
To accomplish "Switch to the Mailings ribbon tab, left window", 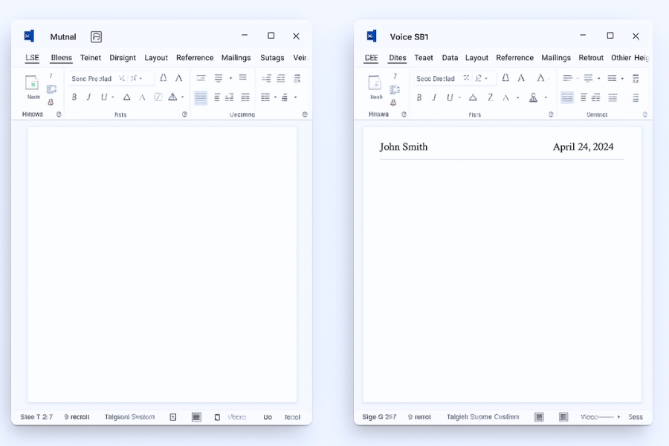I will (x=236, y=57).
